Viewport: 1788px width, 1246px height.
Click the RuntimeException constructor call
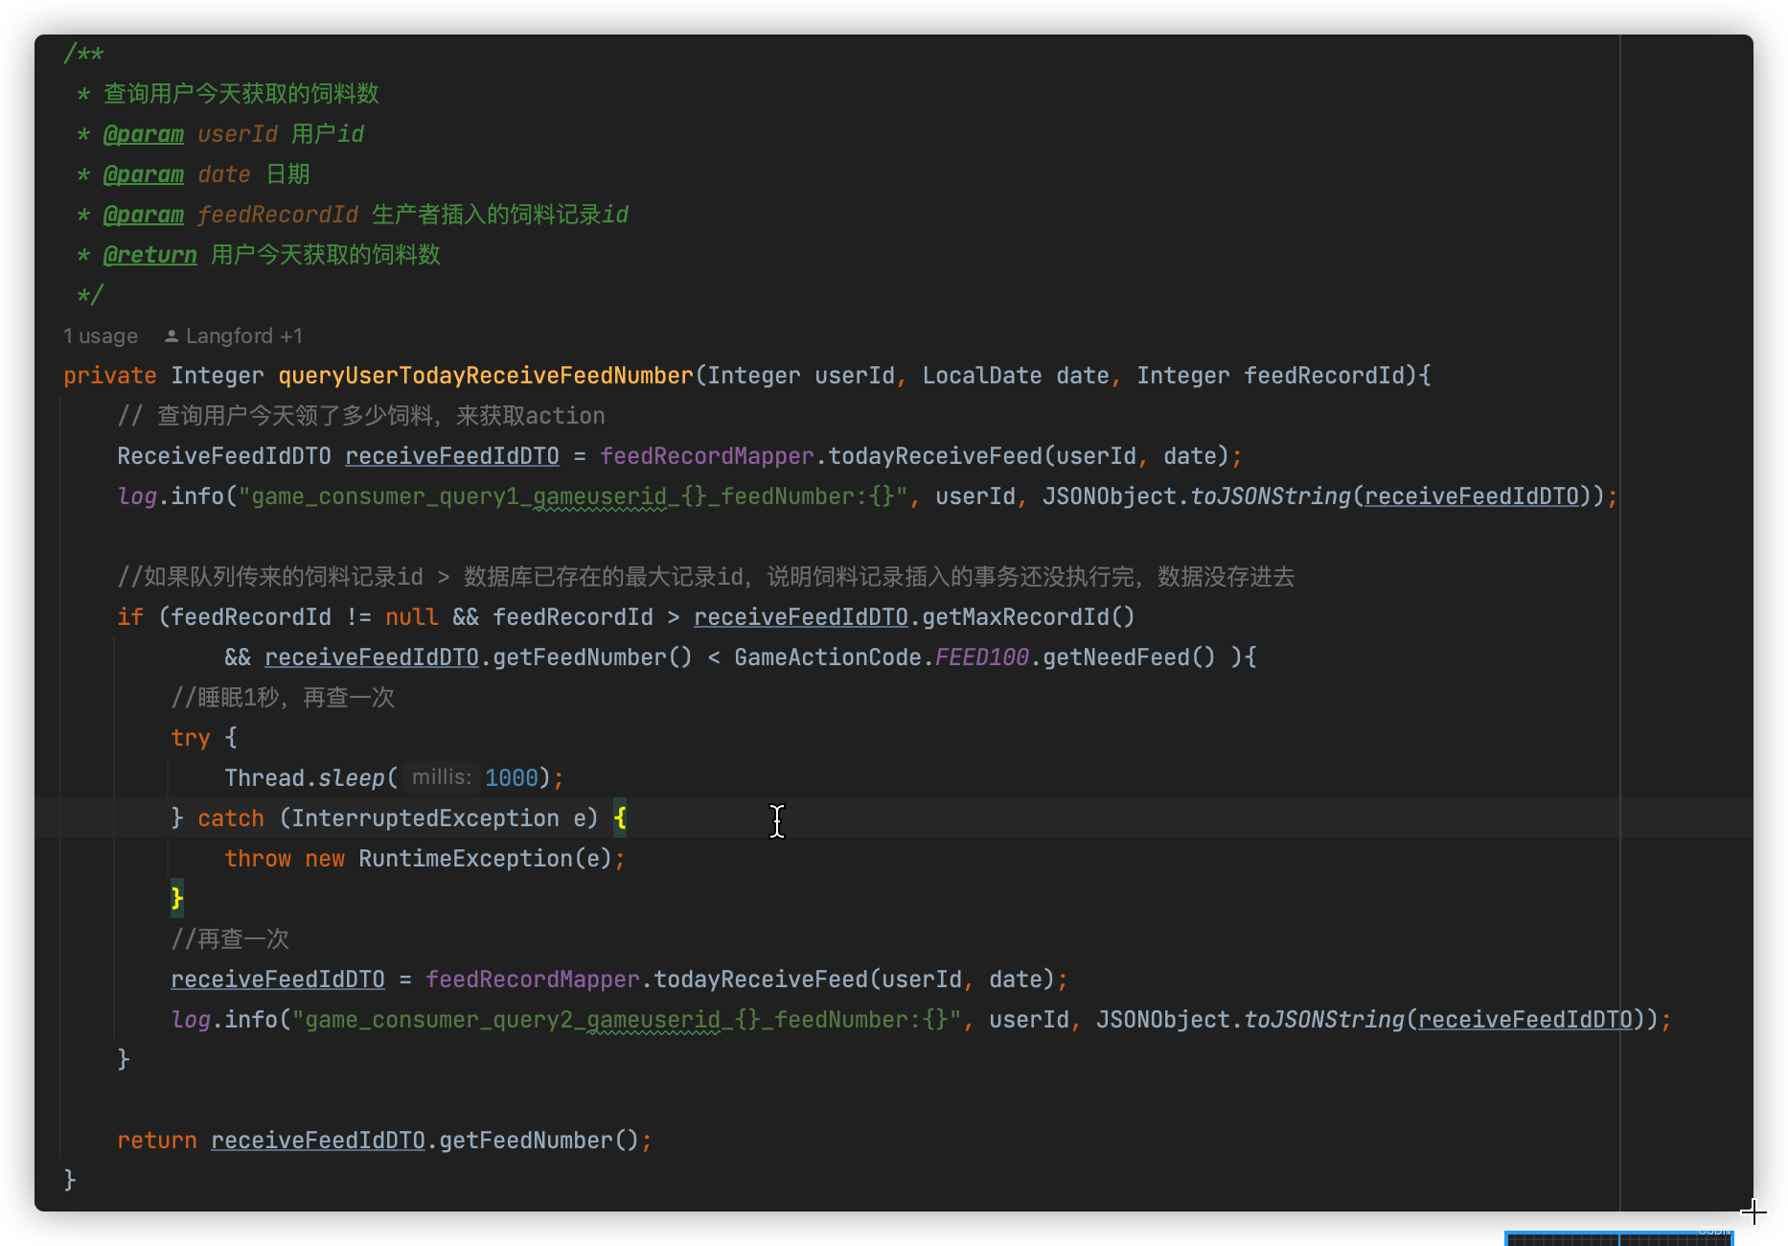pyautogui.click(x=466, y=859)
